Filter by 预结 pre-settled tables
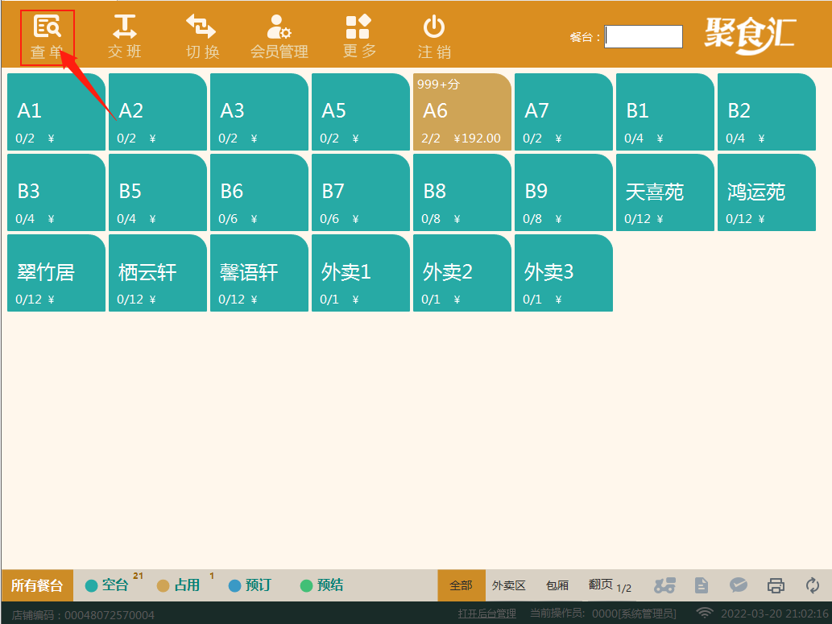Image resolution: width=832 pixels, height=624 pixels. pos(322,585)
